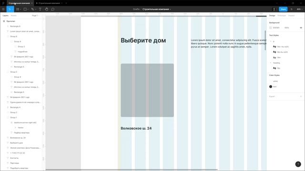Switch to the Assets tab
Image resolution: width=305 pixels, height=171 pixels.
(14, 16)
